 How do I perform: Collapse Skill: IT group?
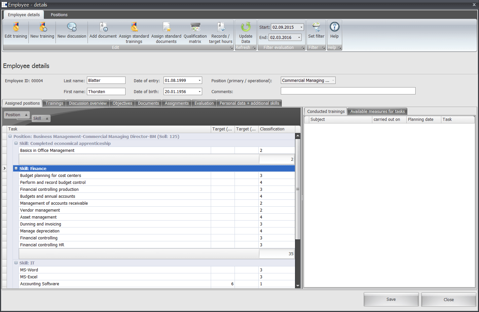[16, 263]
